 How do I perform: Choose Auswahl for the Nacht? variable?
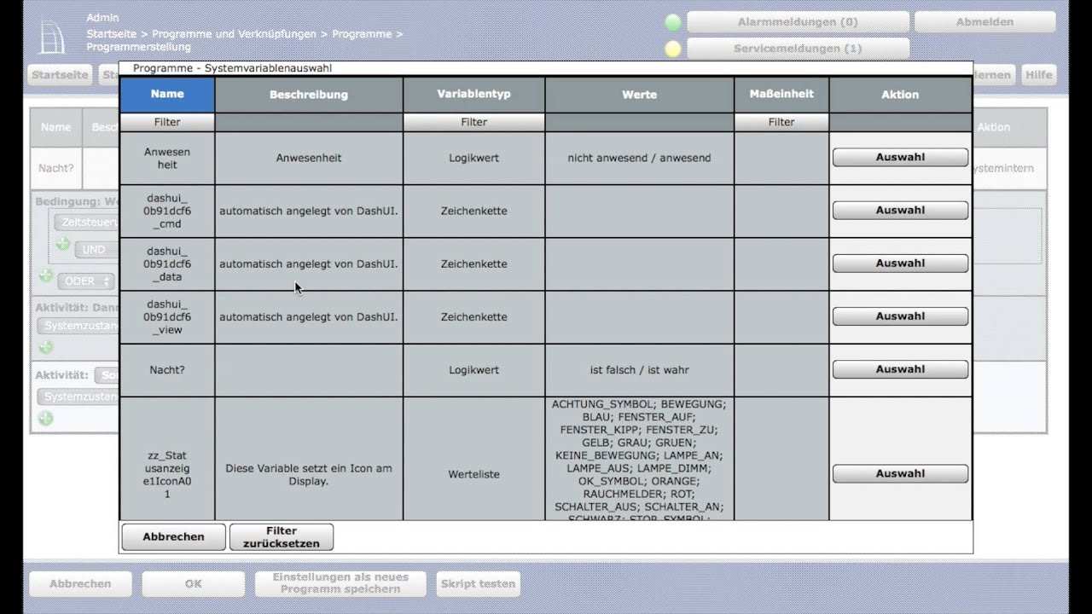click(900, 369)
